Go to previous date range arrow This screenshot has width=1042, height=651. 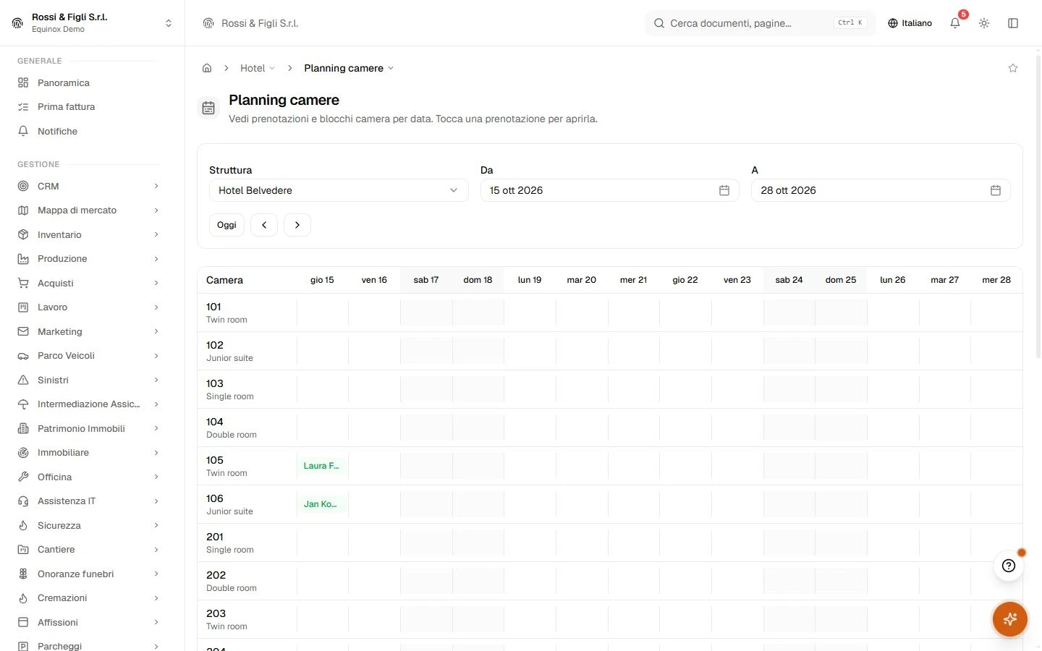coord(264,225)
